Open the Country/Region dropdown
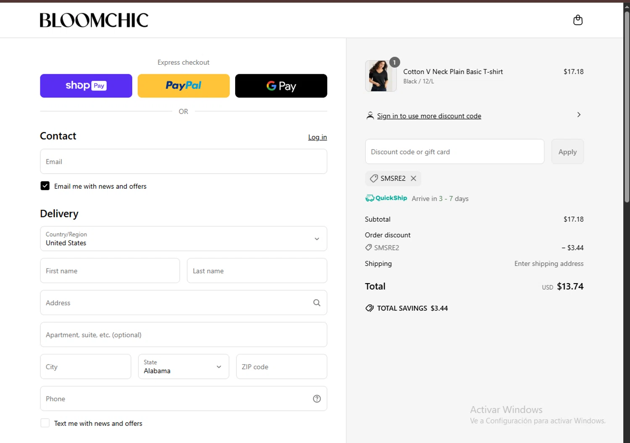 tap(184, 239)
